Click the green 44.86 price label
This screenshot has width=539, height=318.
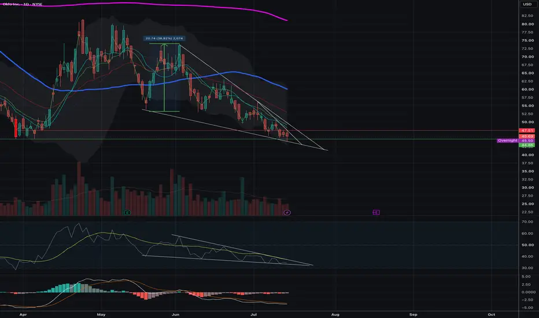point(527,145)
